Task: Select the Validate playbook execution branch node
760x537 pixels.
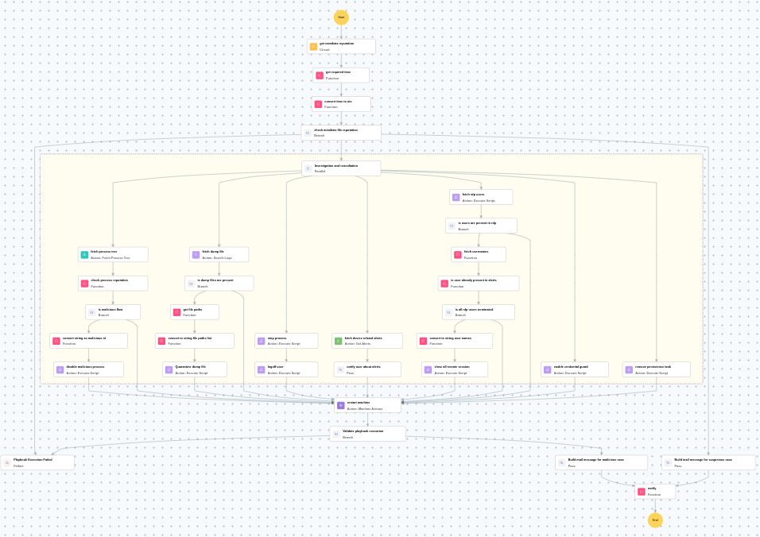Action: (368, 434)
